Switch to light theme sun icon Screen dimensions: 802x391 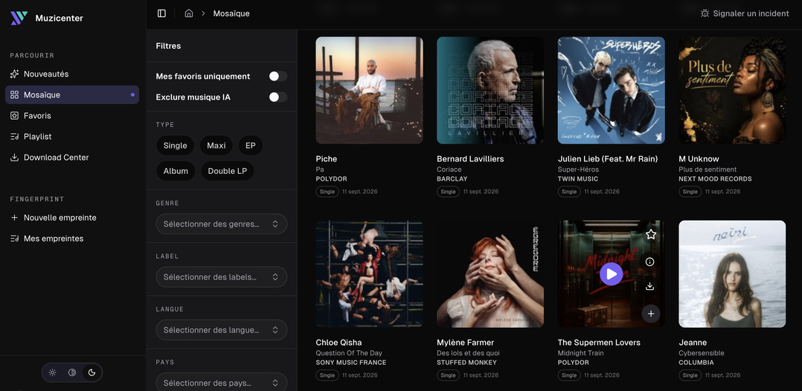[52, 372]
